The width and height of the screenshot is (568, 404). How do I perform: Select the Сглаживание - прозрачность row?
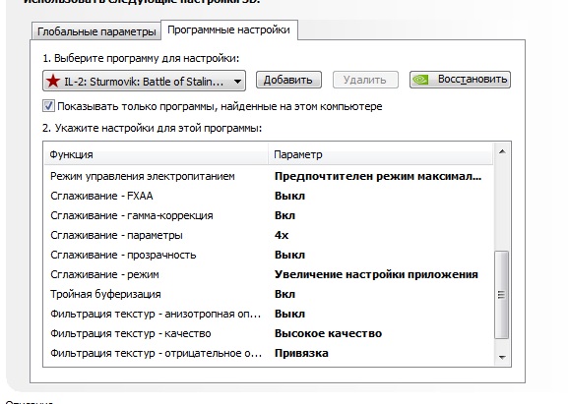click(269, 255)
